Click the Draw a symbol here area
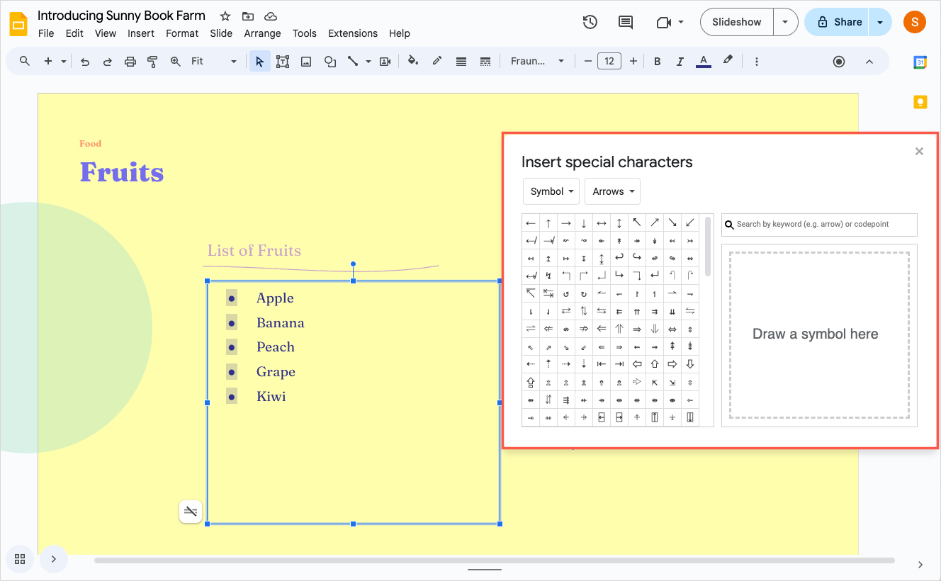The image size is (941, 581). click(819, 335)
